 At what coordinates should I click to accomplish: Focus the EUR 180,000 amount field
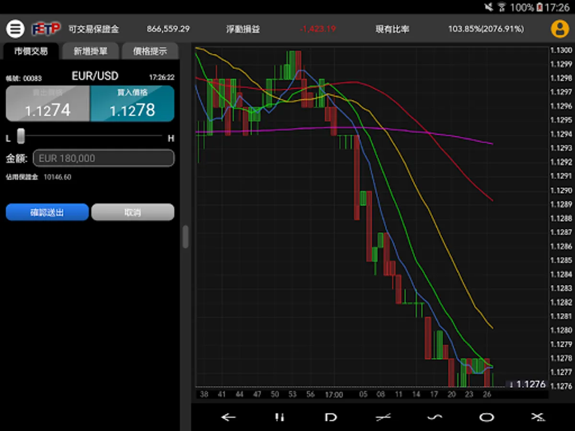[x=103, y=158]
